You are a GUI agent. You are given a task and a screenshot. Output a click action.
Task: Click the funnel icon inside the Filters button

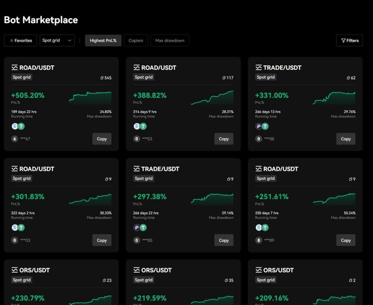[x=343, y=40]
